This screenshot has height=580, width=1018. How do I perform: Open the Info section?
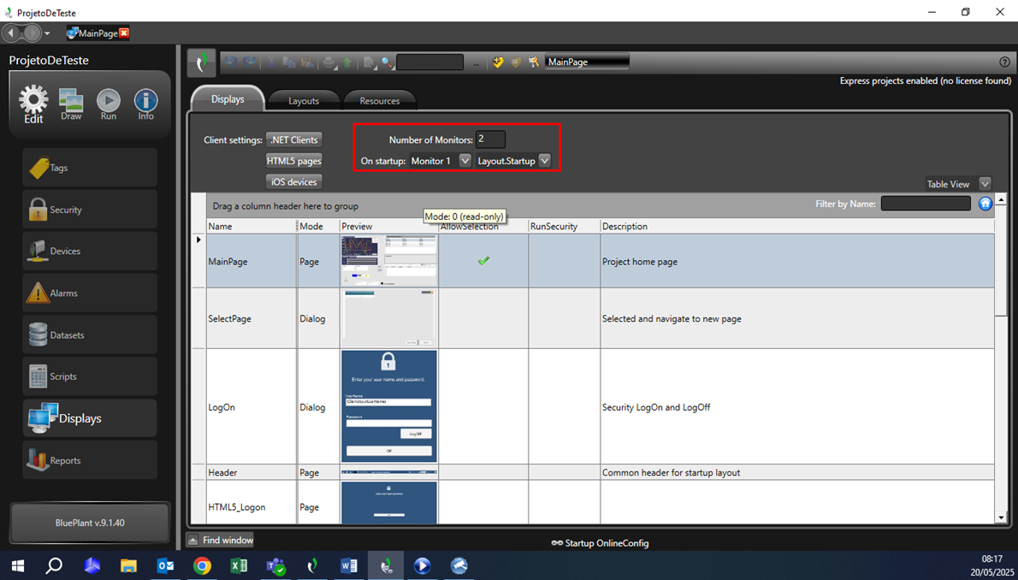[x=146, y=104]
